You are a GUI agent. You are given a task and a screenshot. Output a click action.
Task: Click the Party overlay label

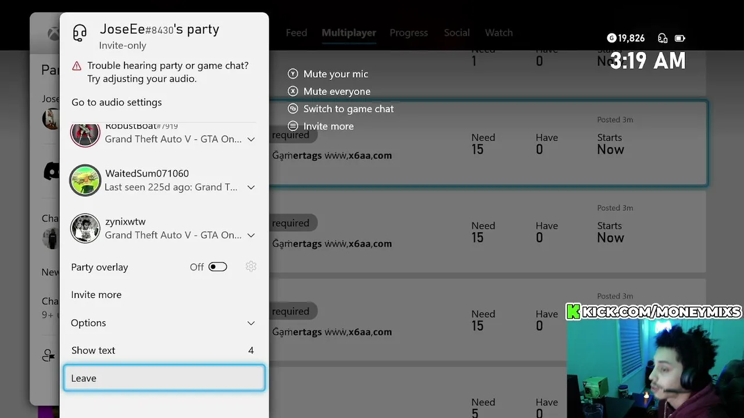pyautogui.click(x=99, y=267)
